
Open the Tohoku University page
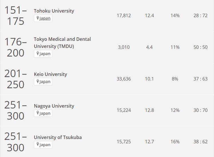(x=54, y=11)
